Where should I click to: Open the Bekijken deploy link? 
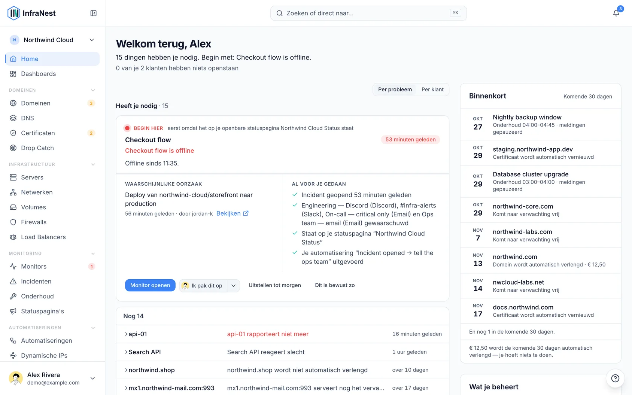(x=232, y=213)
